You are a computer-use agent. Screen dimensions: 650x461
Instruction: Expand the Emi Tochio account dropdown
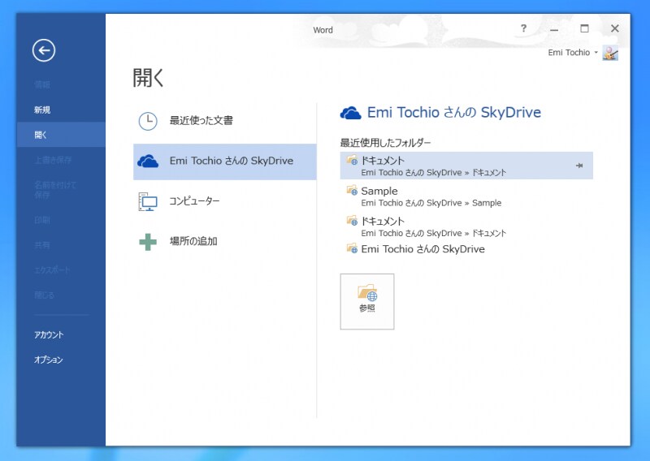coord(596,54)
